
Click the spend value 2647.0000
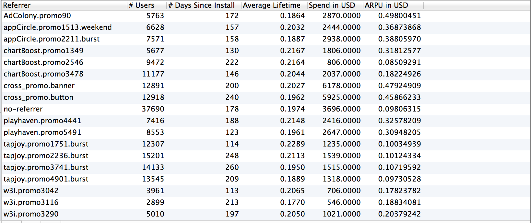click(341, 132)
